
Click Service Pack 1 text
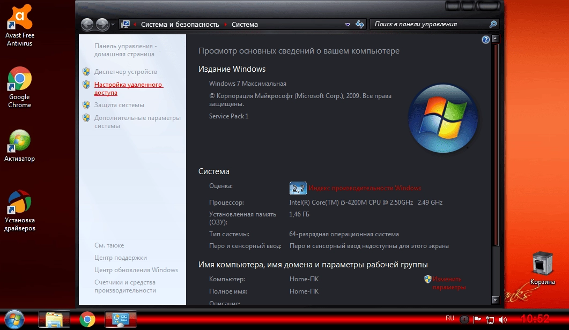pyautogui.click(x=228, y=116)
